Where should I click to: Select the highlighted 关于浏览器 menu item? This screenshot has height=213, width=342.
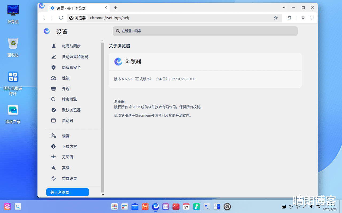(68, 192)
